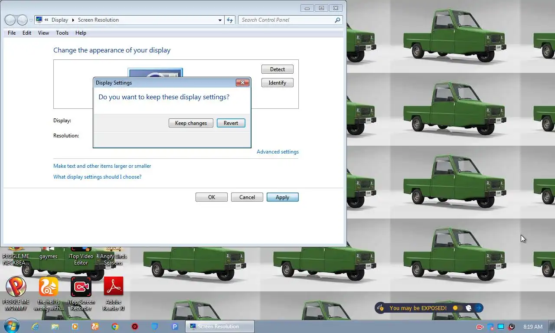Click the 8:19 AM taskbar clock
The height and width of the screenshot is (333, 555).
point(533,326)
